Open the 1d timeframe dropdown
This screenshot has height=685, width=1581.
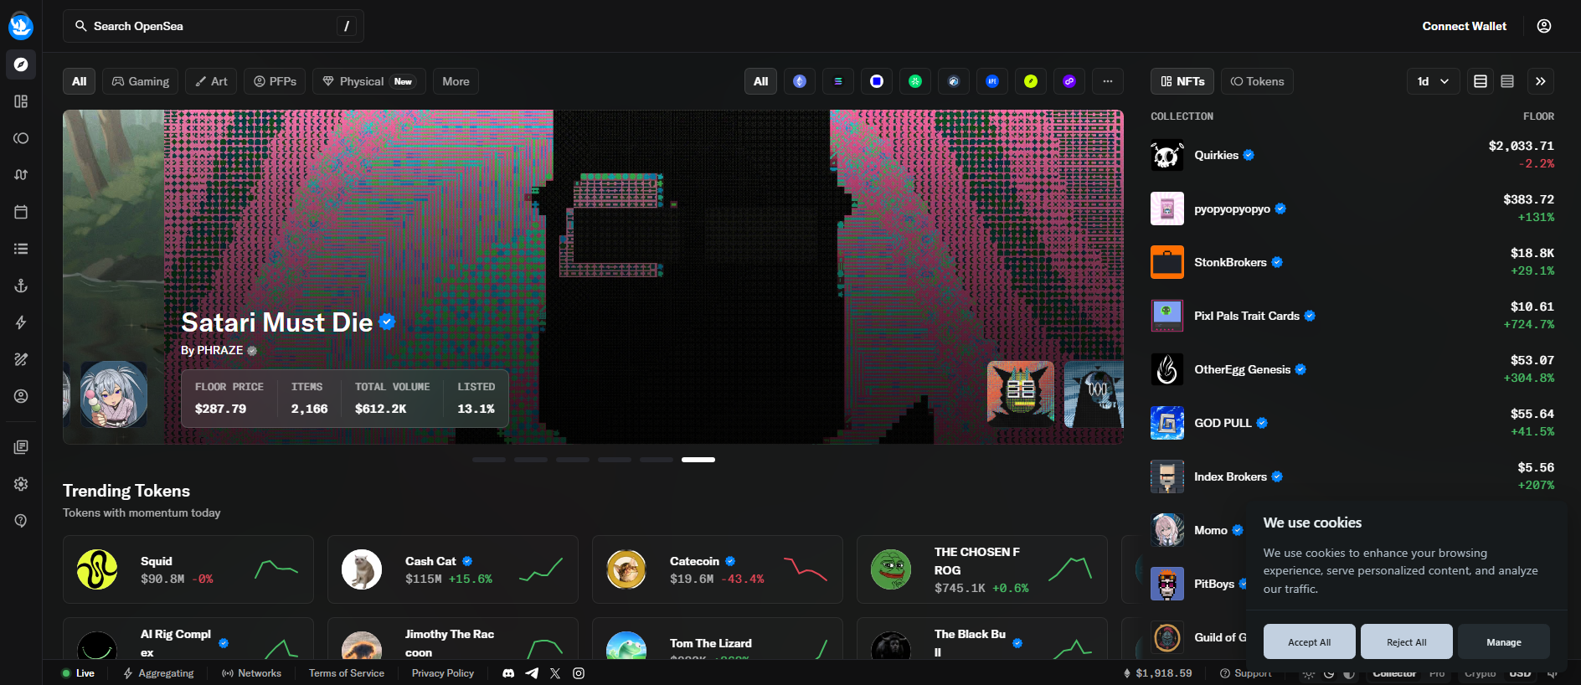1433,81
